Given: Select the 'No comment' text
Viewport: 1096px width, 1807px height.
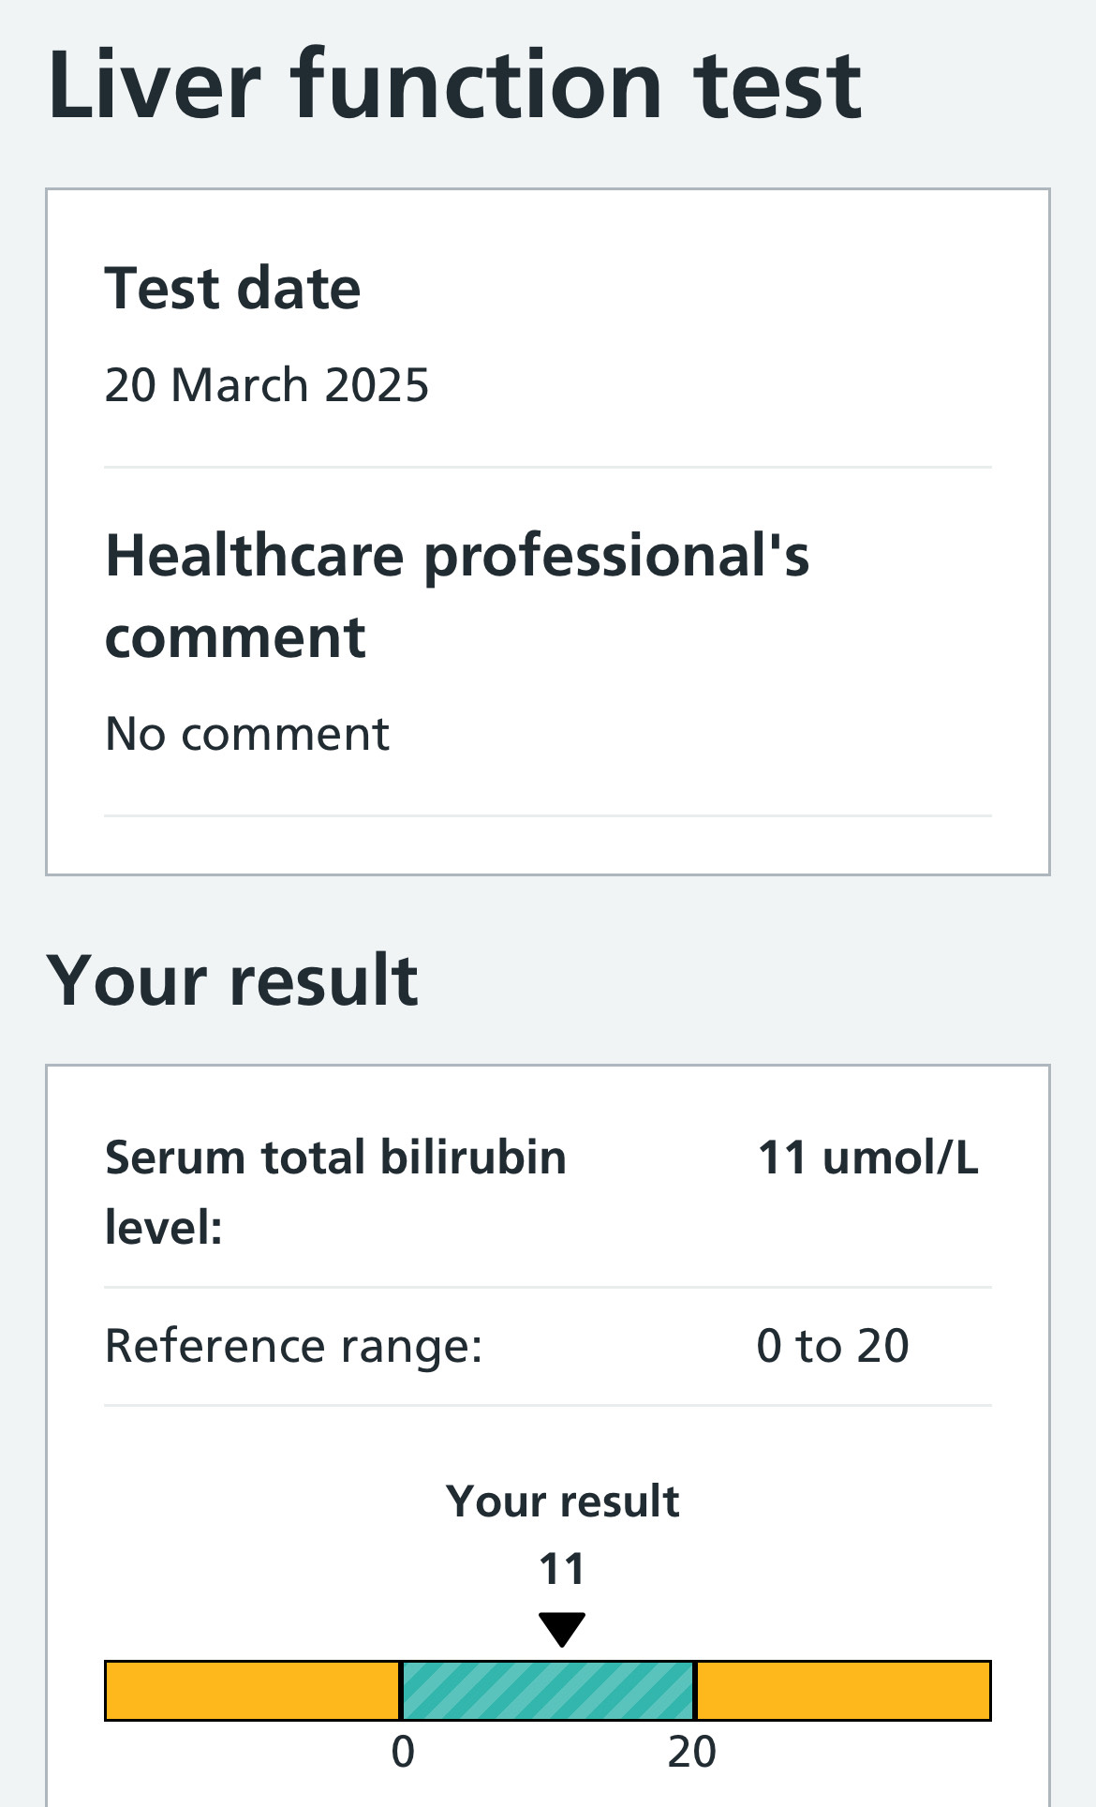Looking at the screenshot, I should [x=247, y=734].
